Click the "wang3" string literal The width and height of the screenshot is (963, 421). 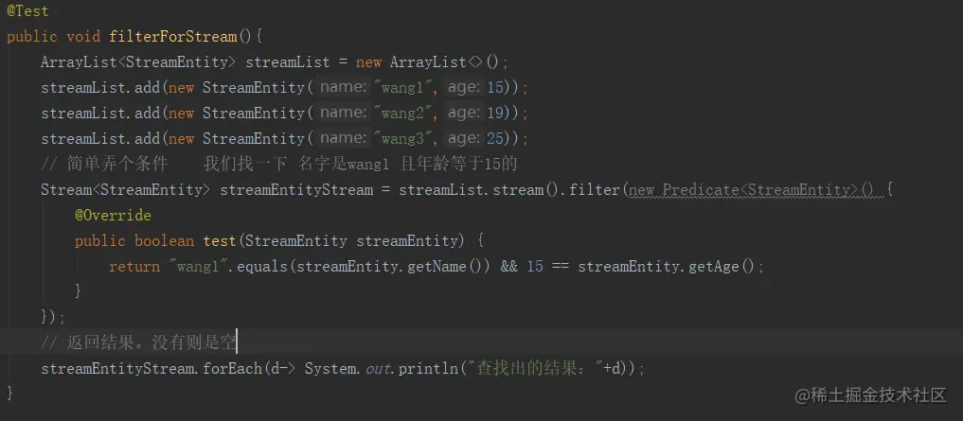click(402, 139)
